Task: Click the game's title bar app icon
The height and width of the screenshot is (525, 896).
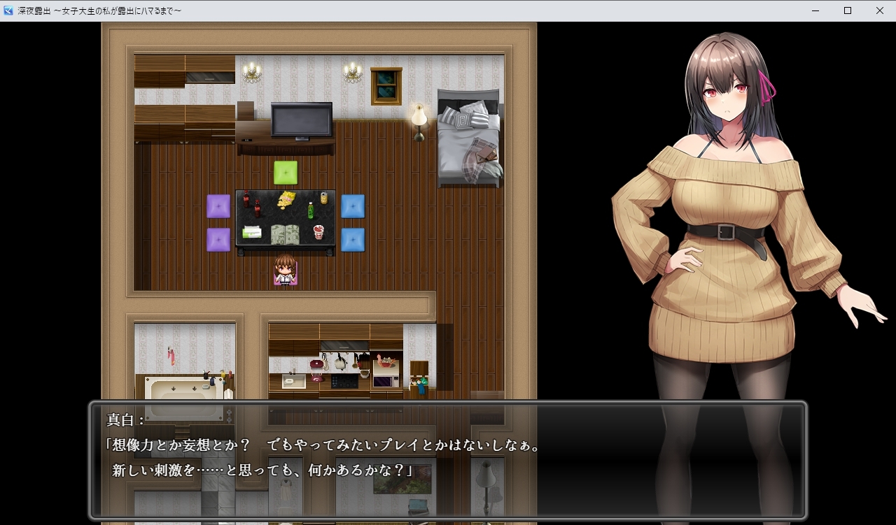Action: tap(8, 10)
